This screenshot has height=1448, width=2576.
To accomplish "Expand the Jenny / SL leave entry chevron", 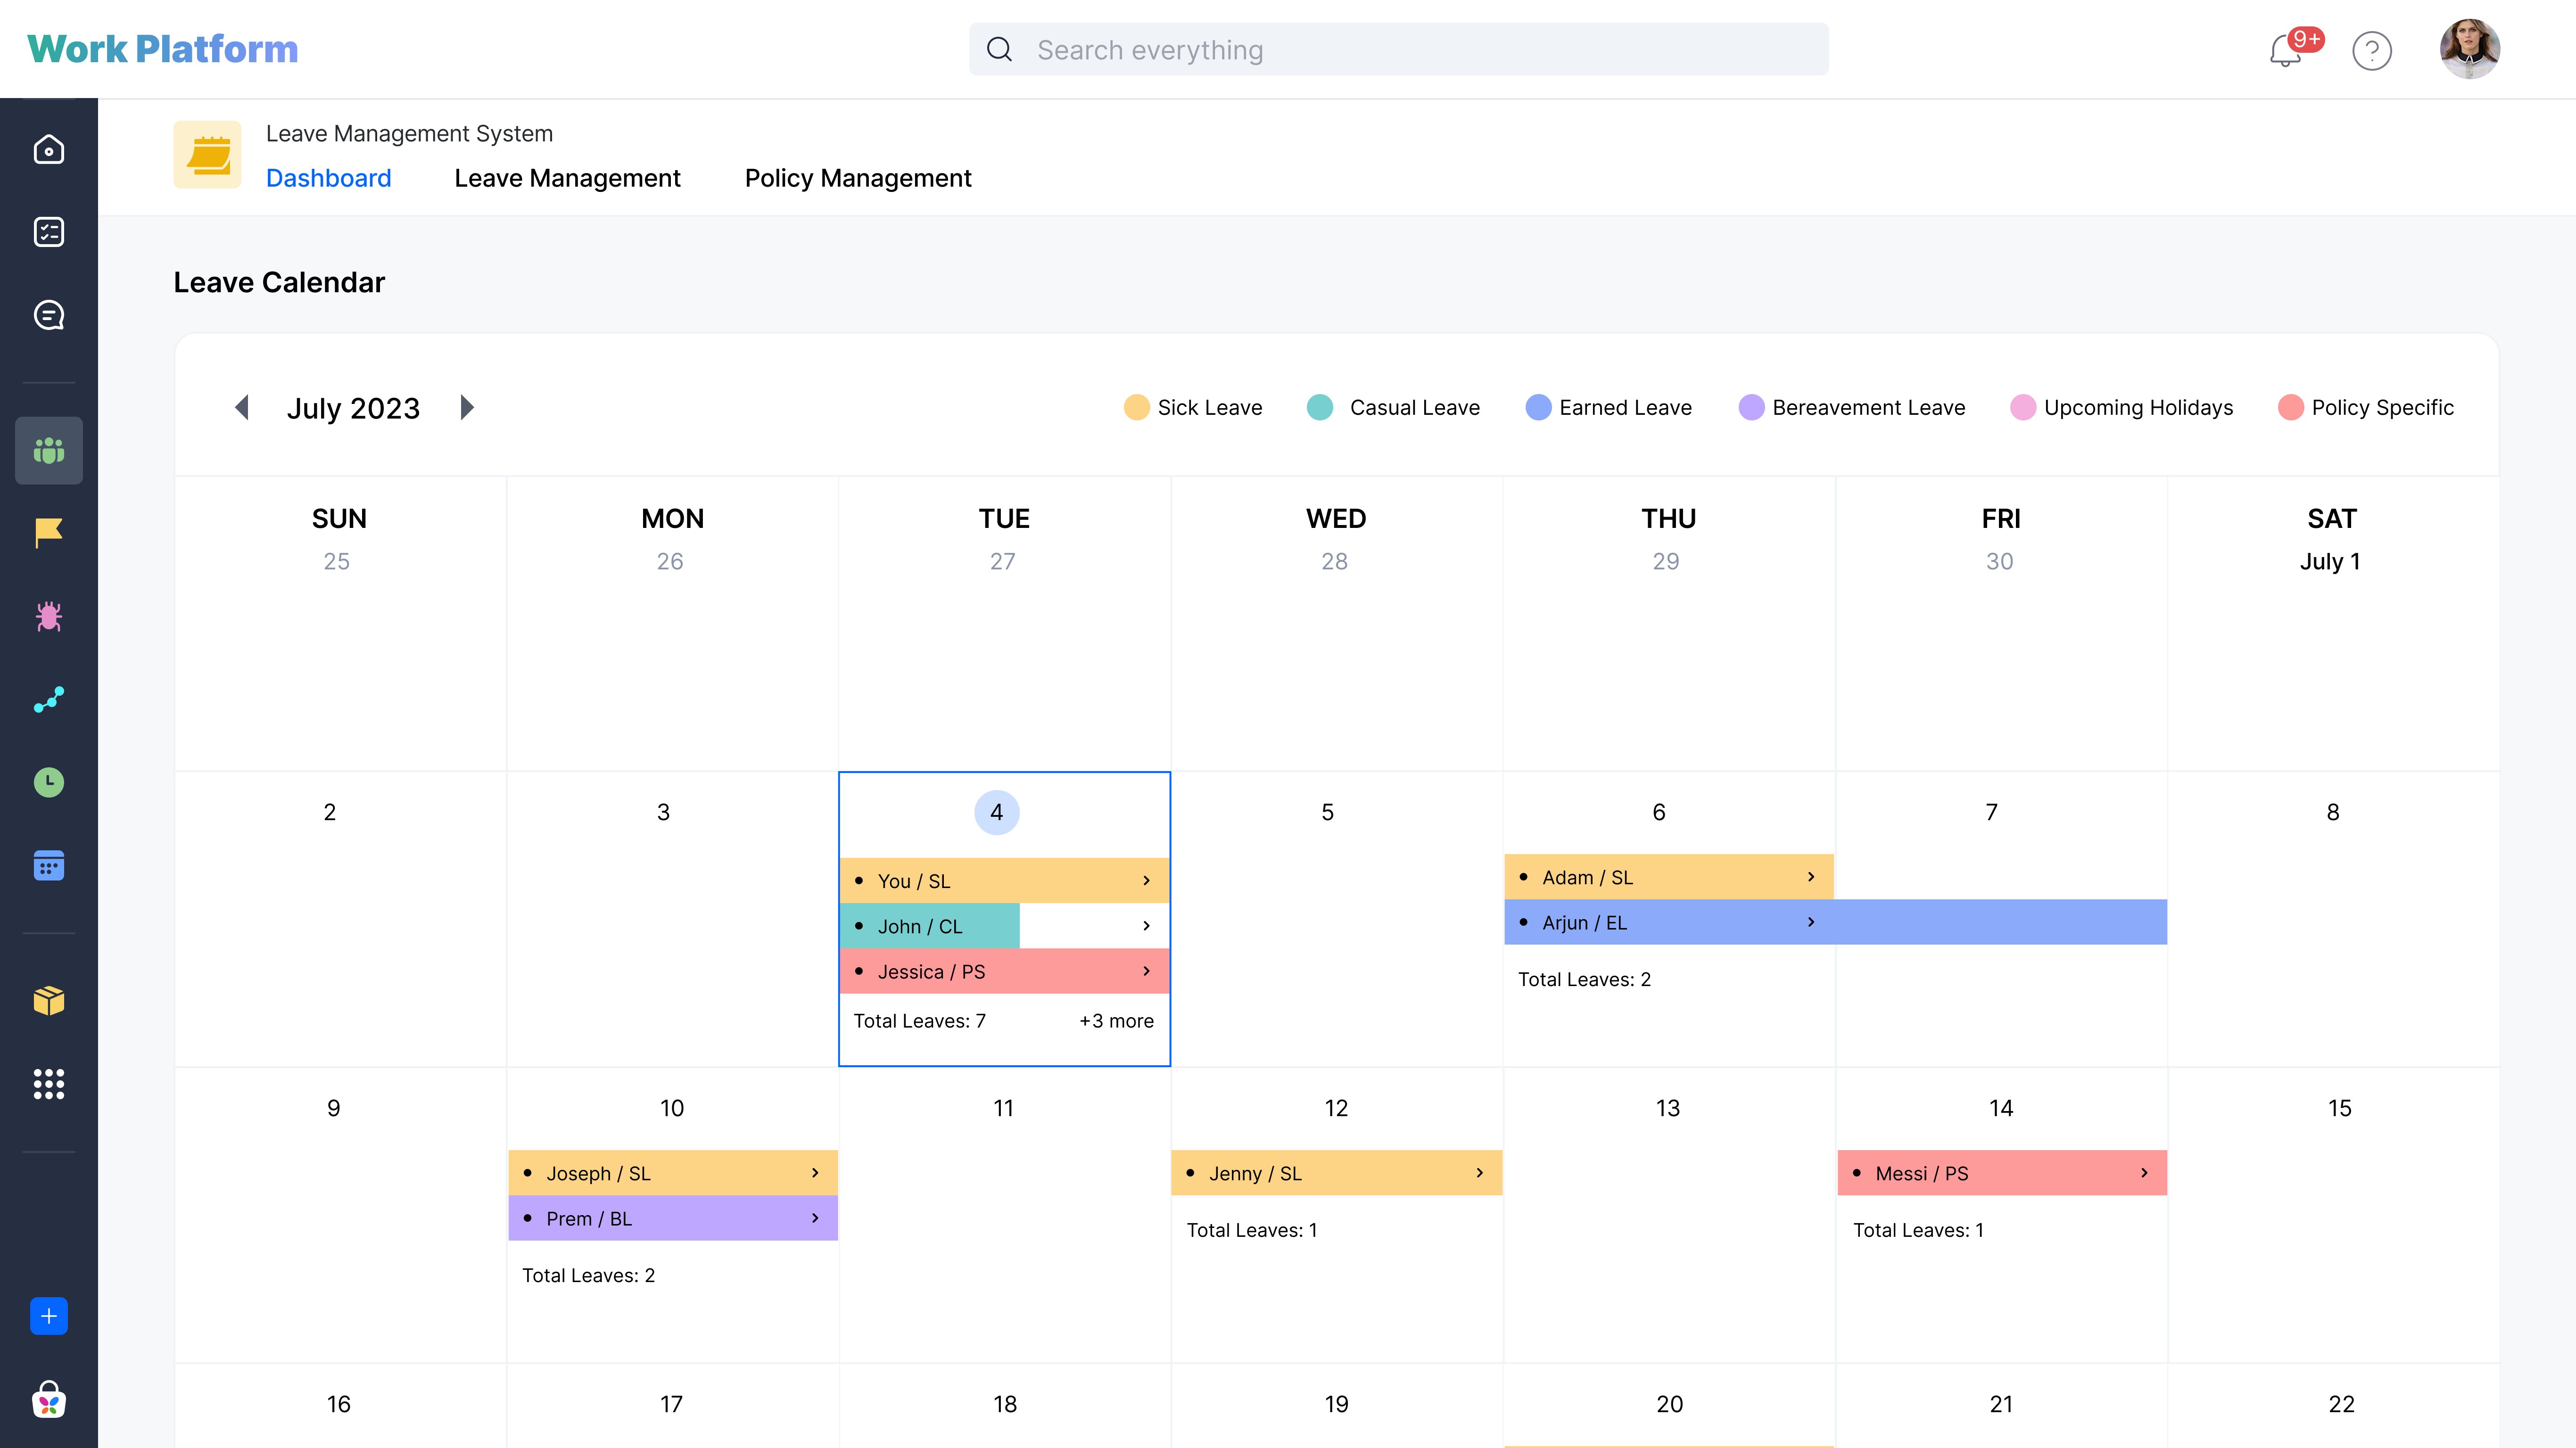I will coord(1479,1173).
